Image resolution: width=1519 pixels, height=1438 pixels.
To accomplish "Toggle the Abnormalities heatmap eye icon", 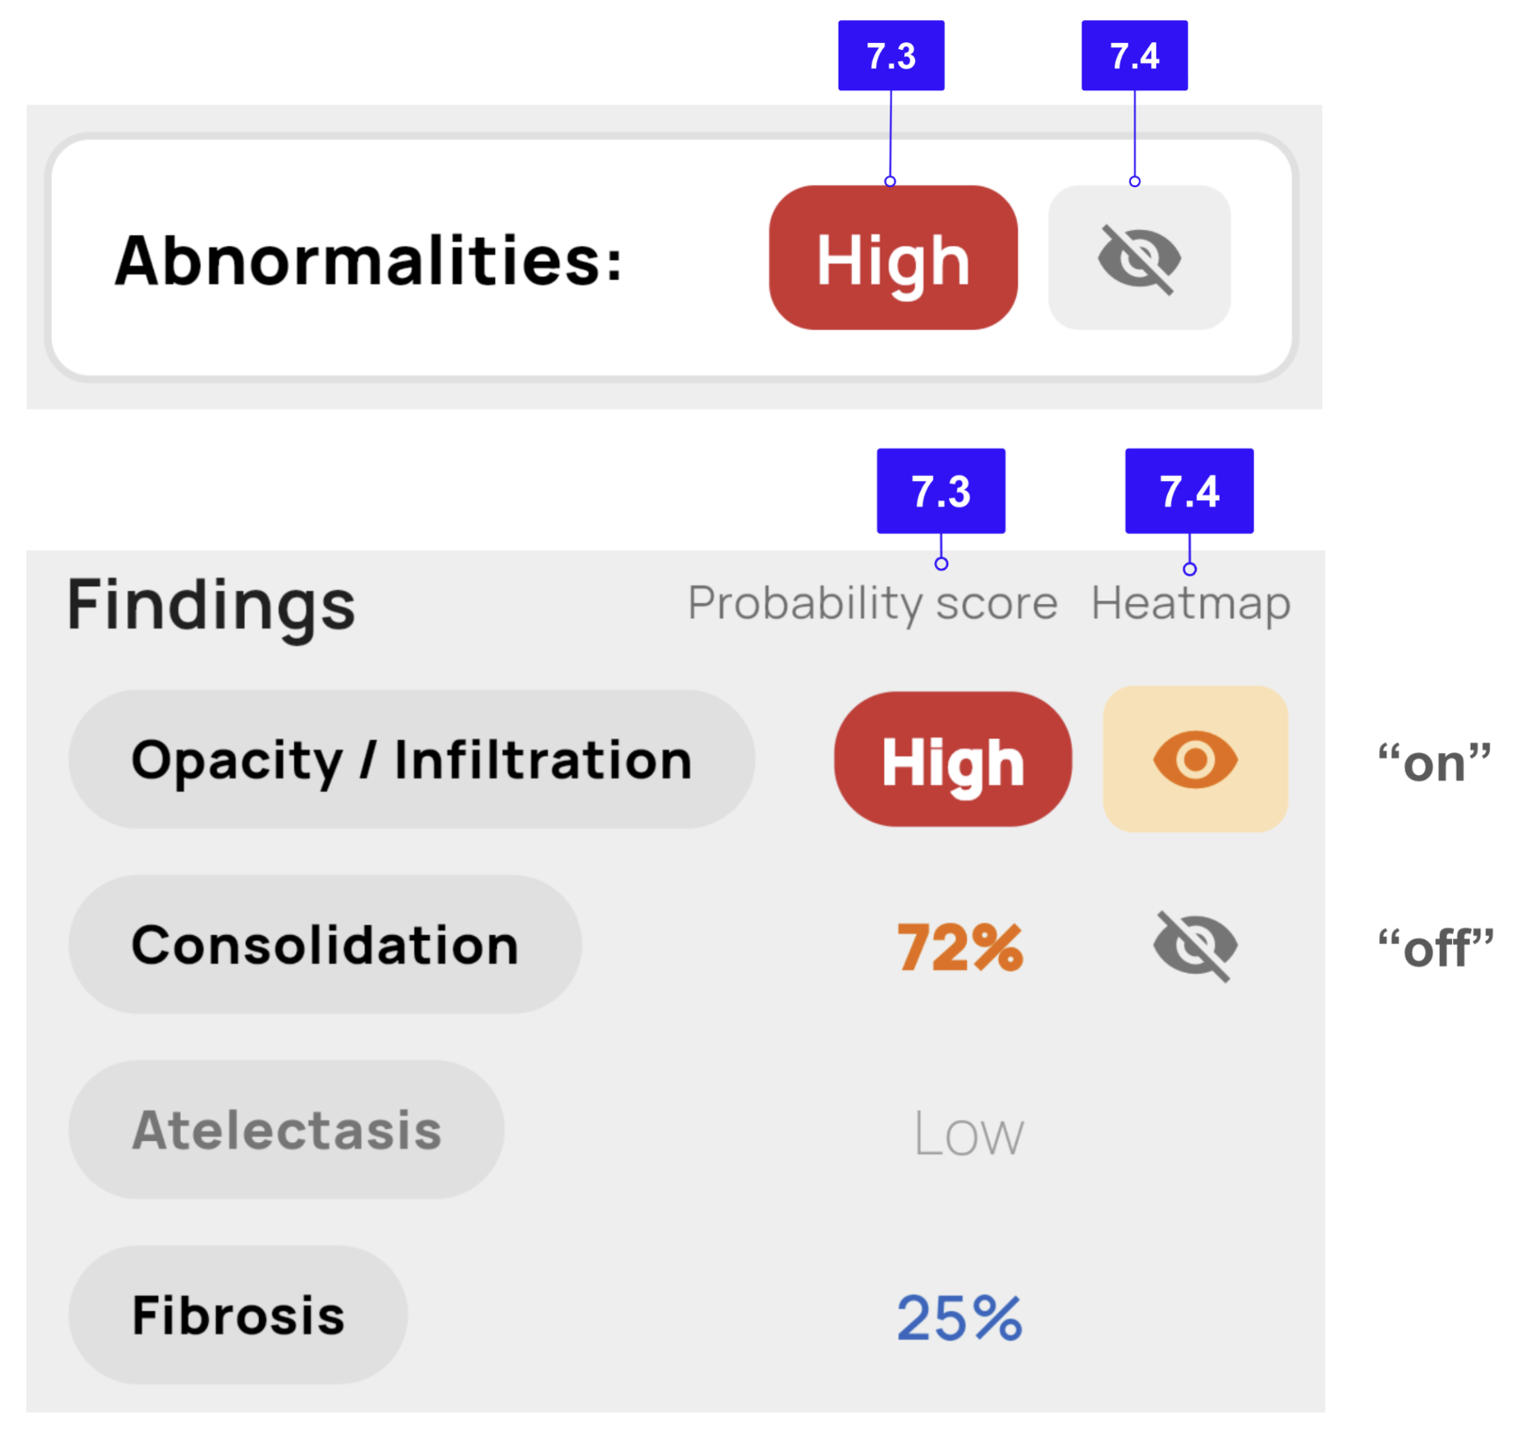I will 1139,257.
